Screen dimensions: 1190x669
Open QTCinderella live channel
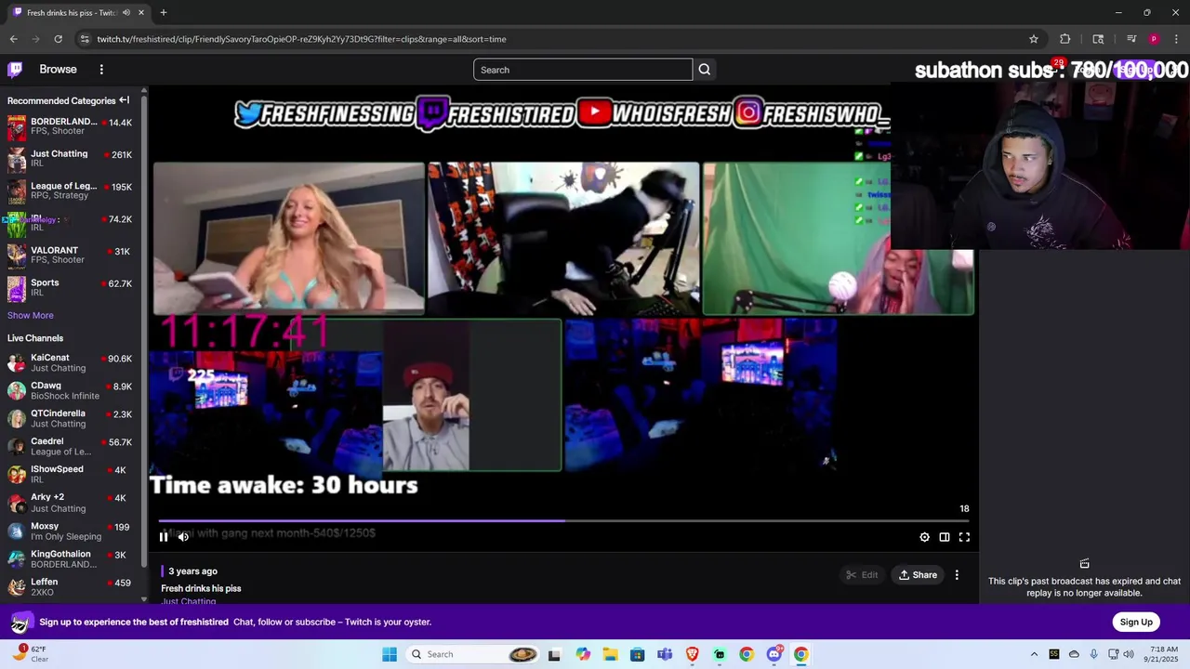(x=71, y=419)
